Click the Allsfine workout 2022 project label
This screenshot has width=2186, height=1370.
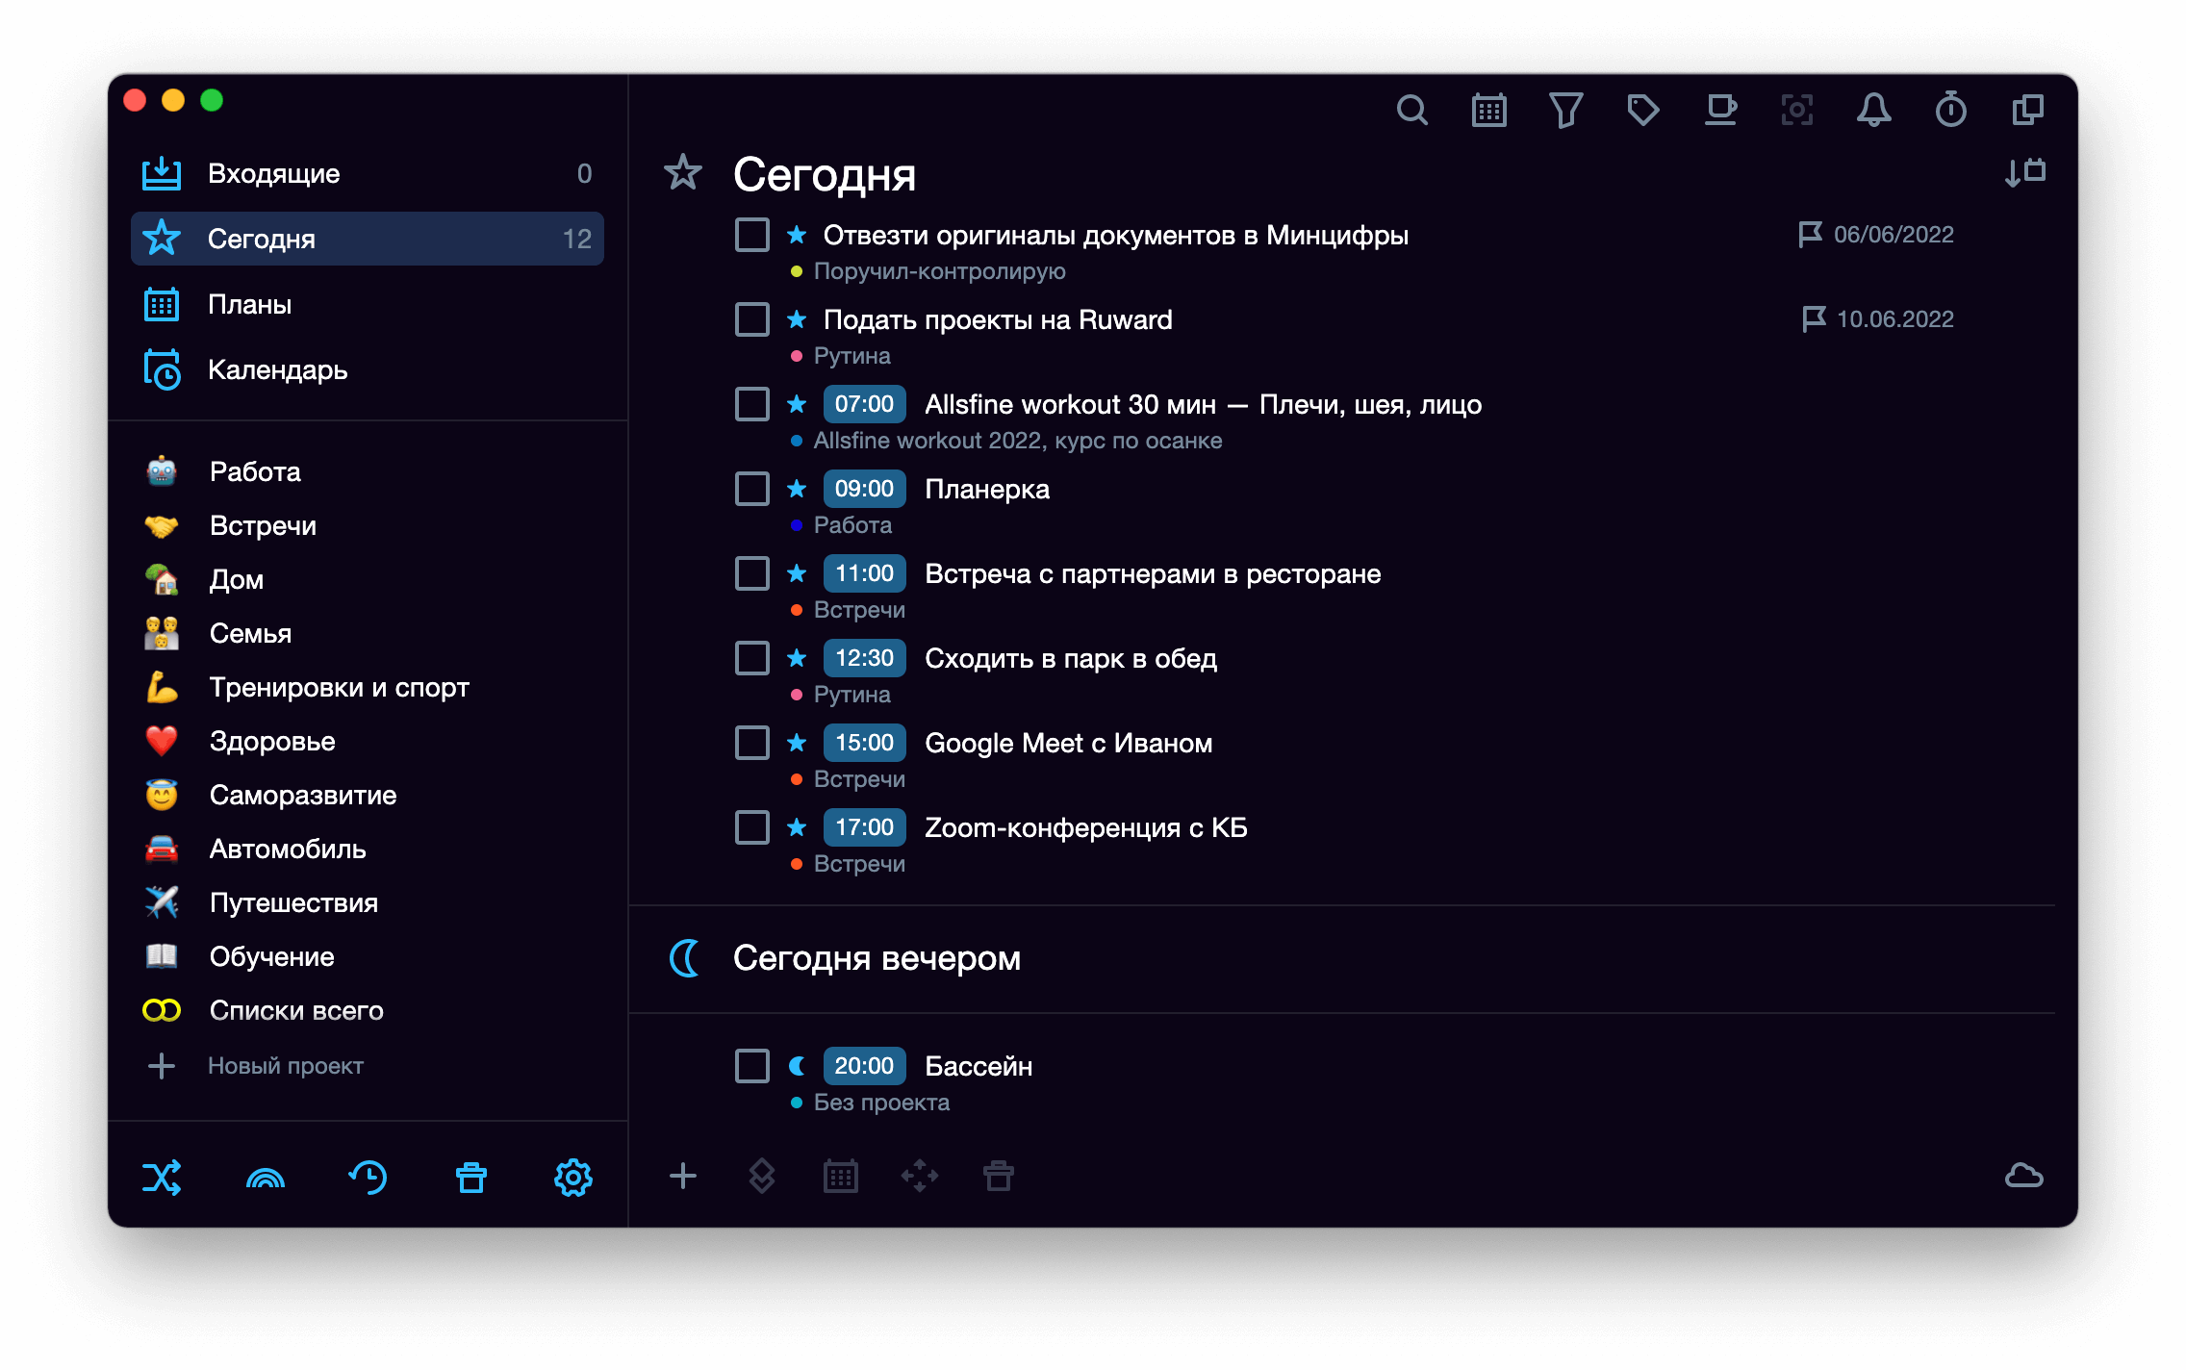pos(1018,441)
